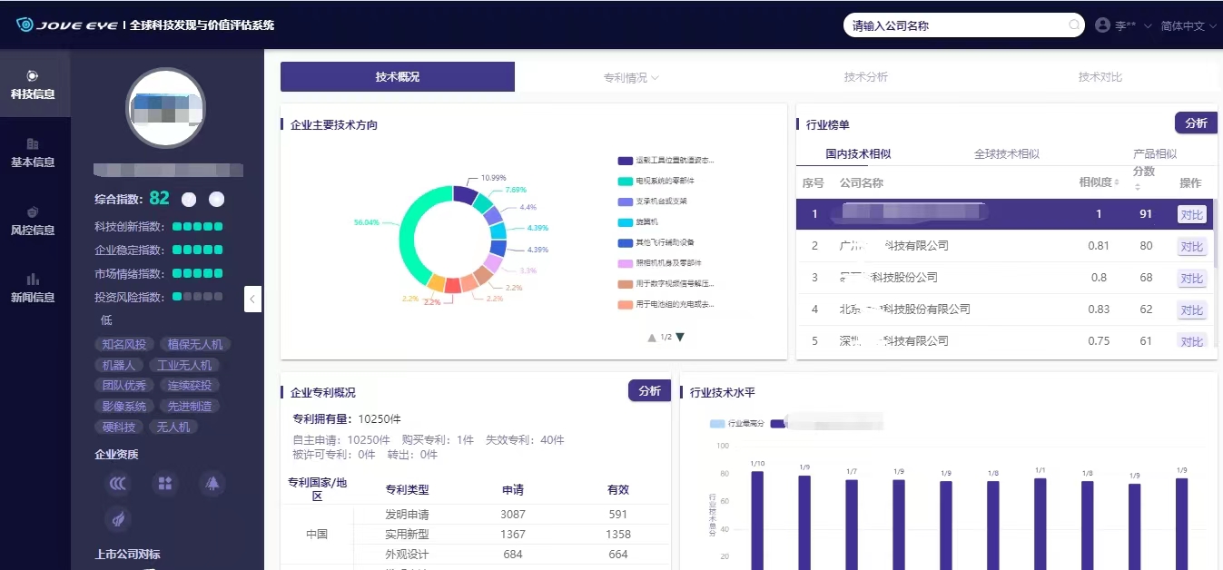Click the 10.99% donut chart segment
The image size is (1223, 570).
point(465,194)
